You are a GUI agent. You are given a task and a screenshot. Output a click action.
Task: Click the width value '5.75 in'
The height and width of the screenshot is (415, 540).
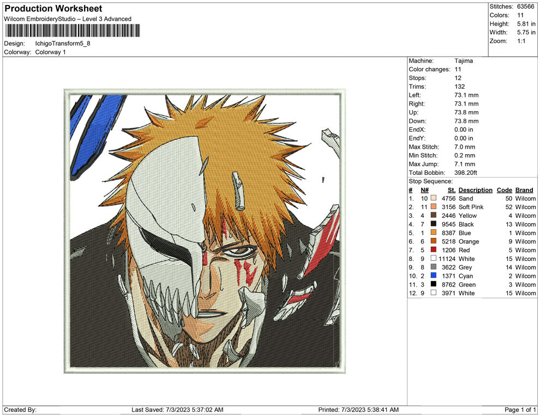pyautogui.click(x=526, y=32)
